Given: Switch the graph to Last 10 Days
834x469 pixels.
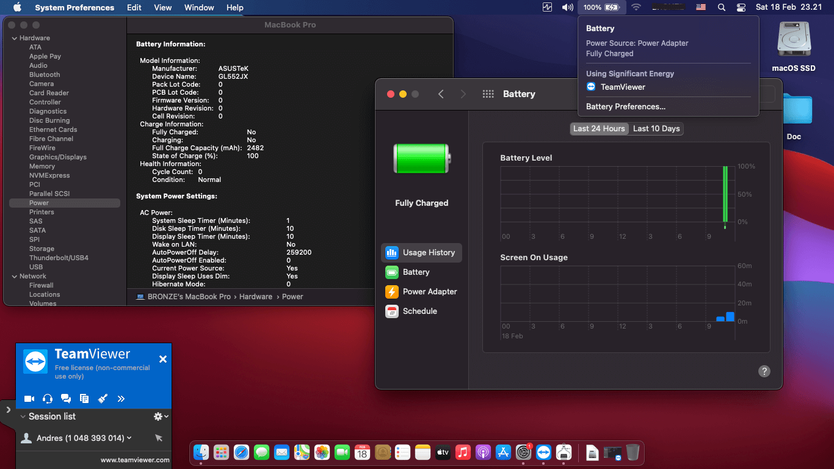Looking at the screenshot, I should click(x=656, y=129).
